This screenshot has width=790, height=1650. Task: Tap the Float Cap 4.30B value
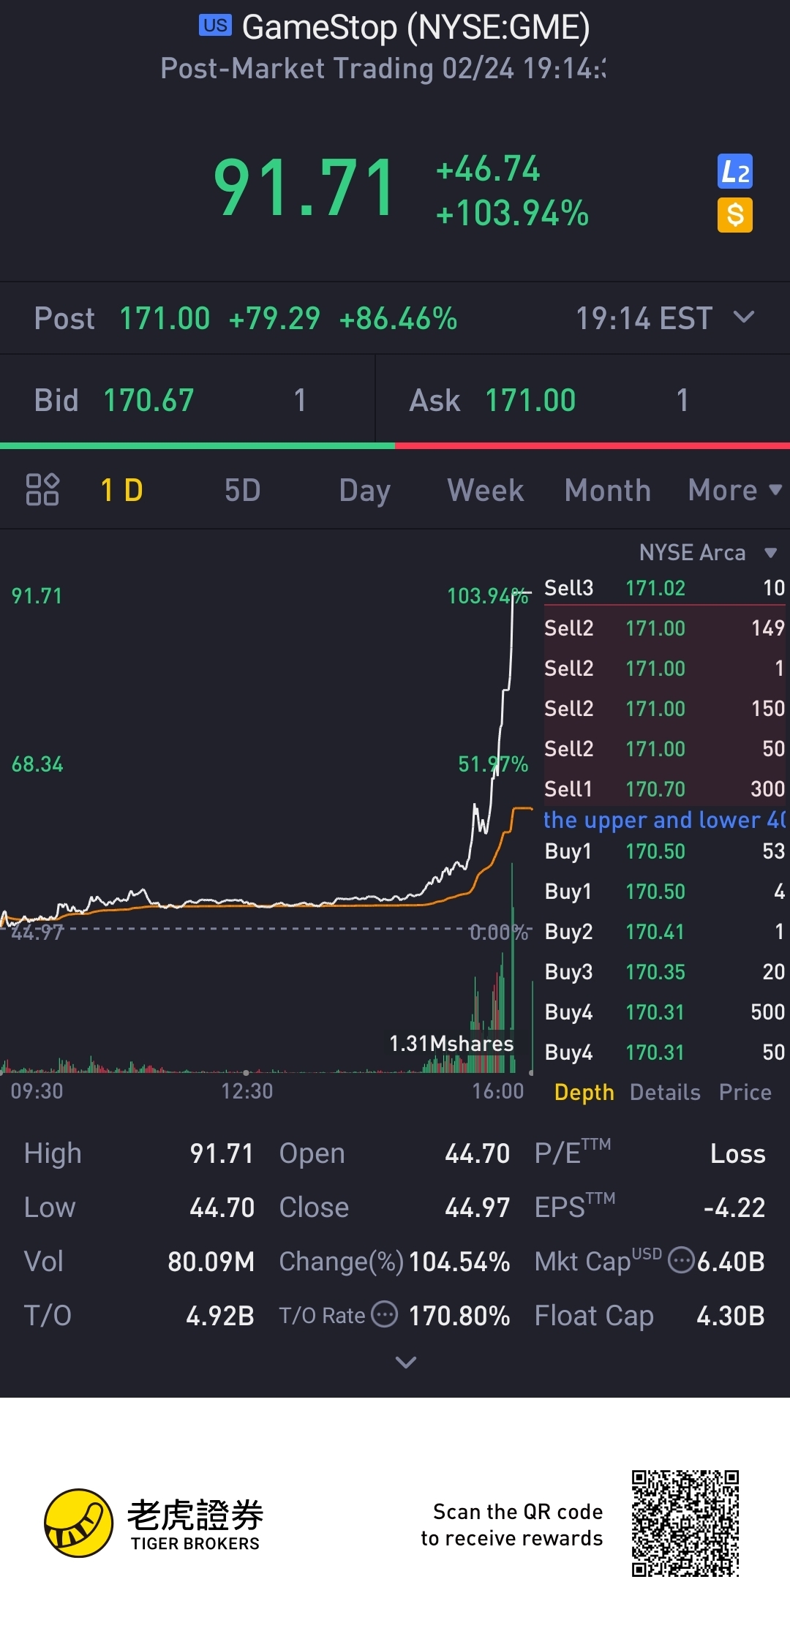pos(731,1316)
